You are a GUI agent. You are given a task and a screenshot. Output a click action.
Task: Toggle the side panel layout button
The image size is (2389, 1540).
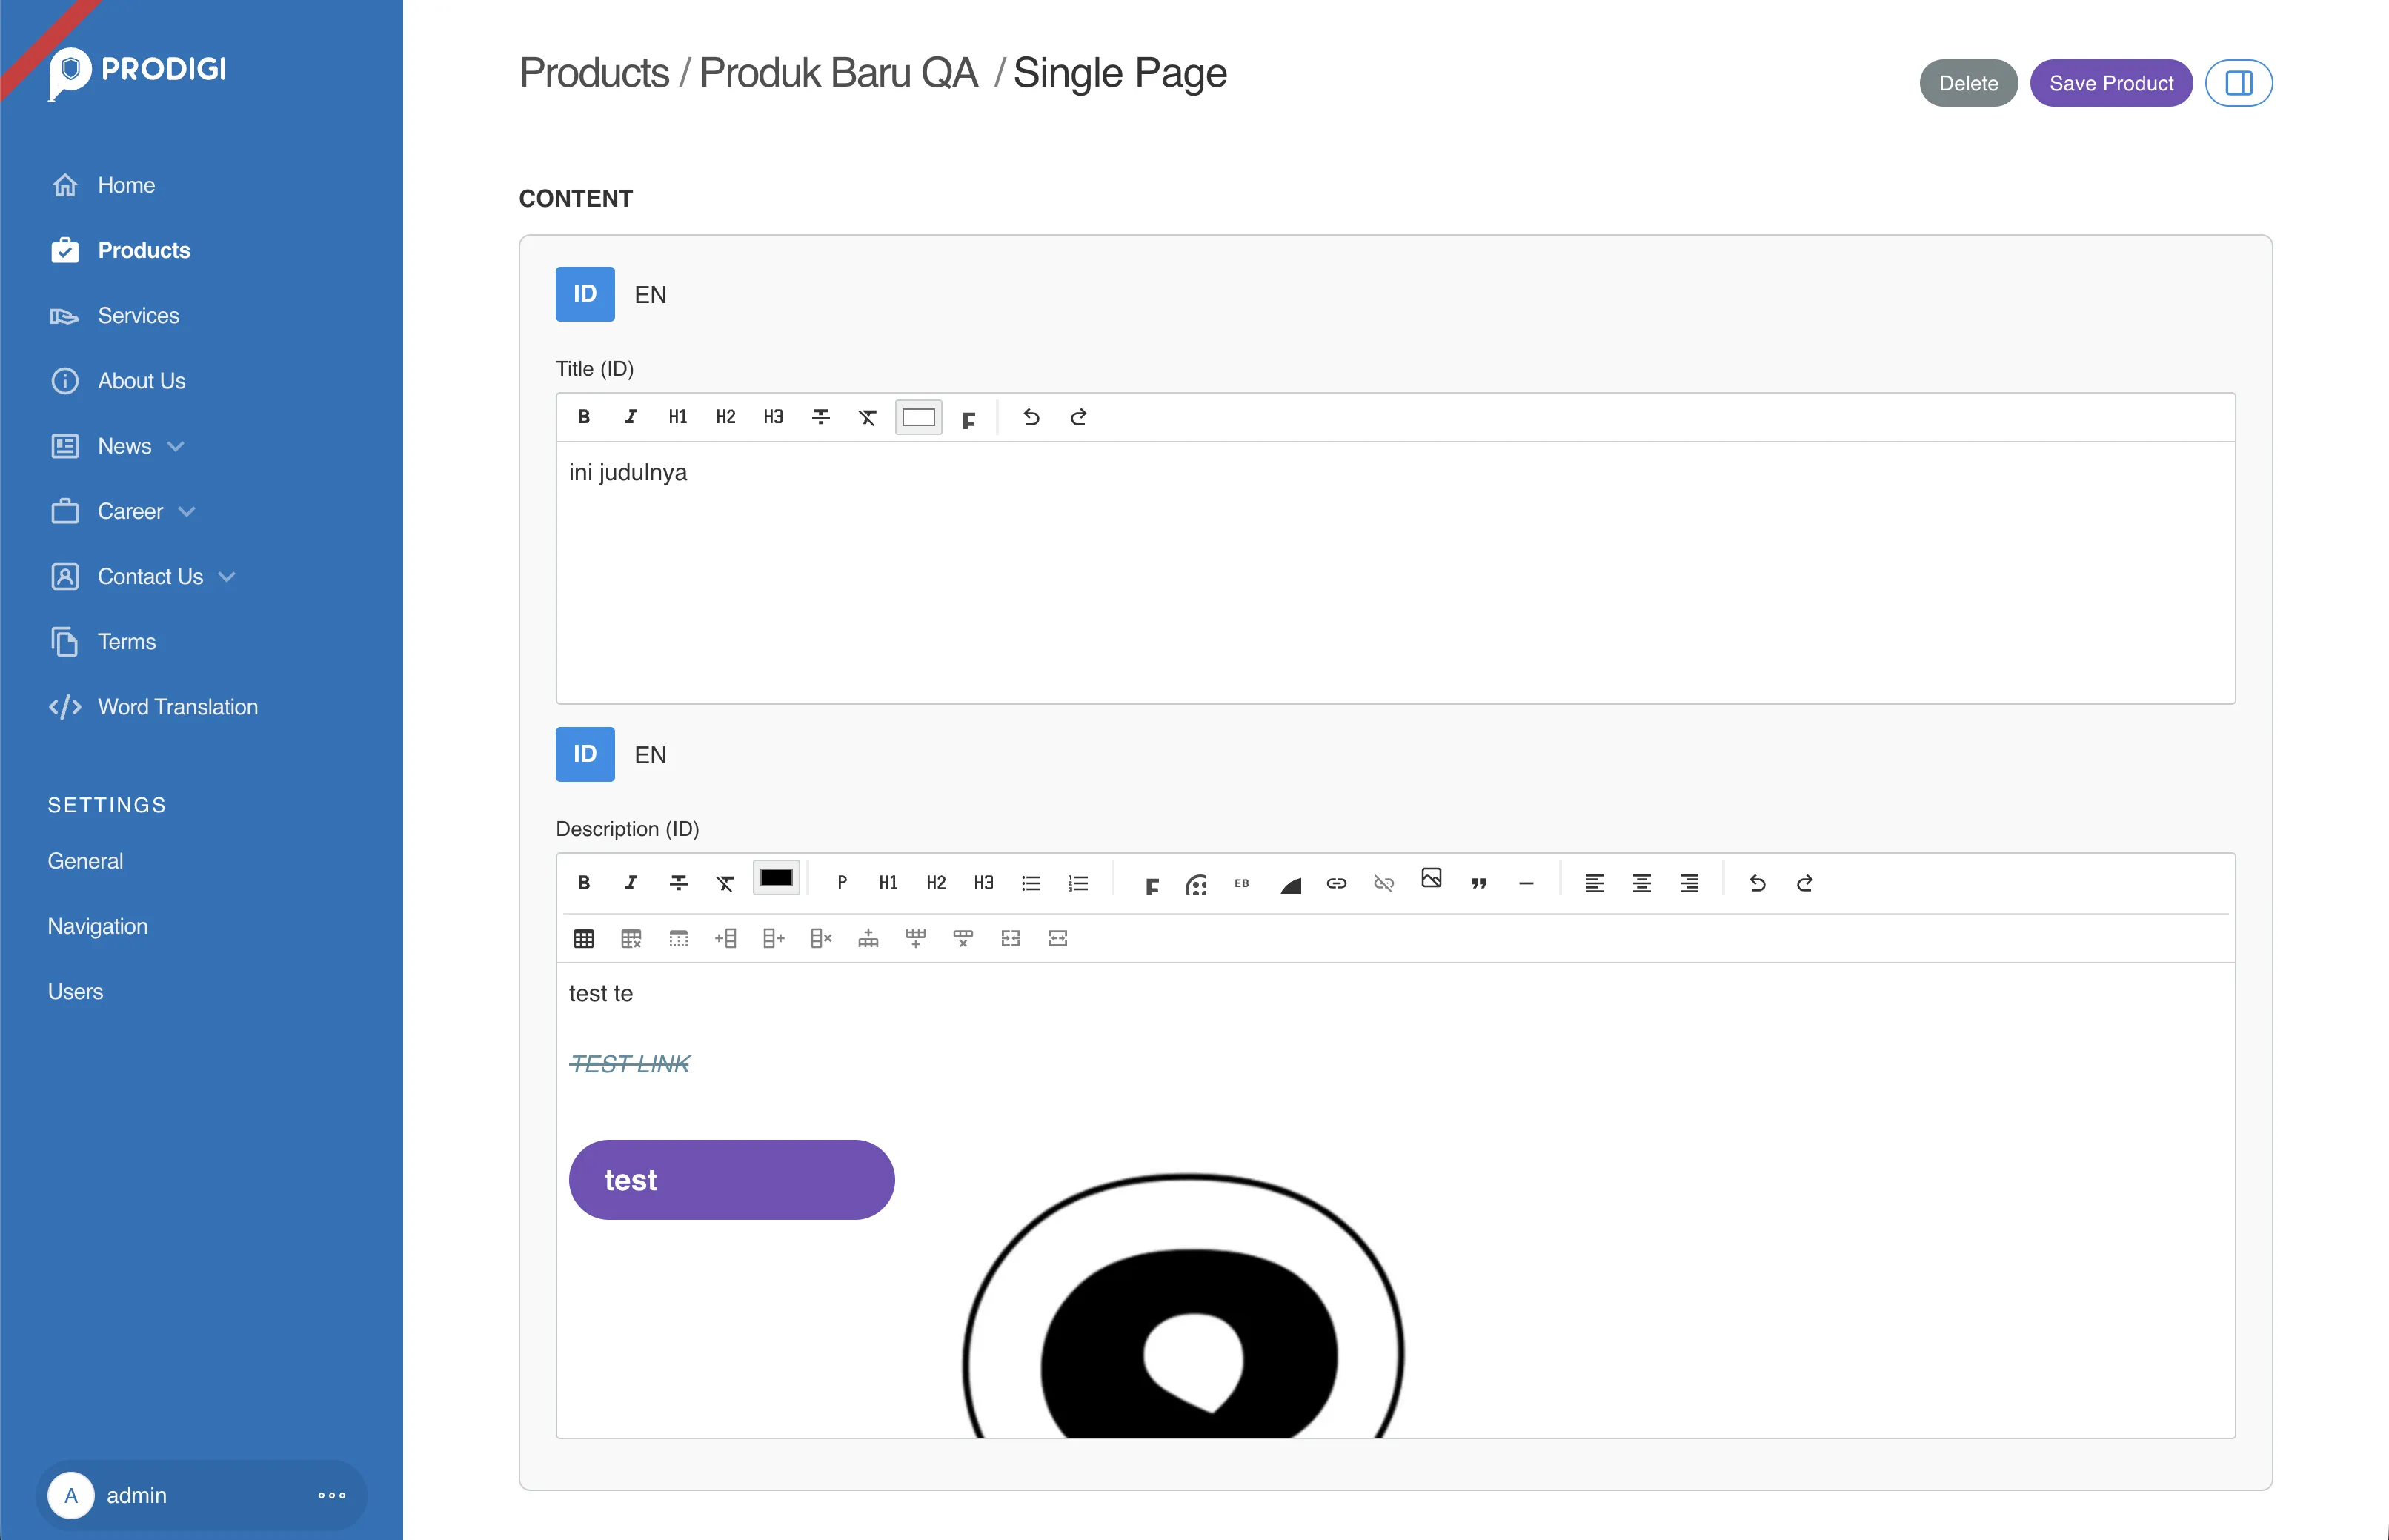click(2238, 83)
